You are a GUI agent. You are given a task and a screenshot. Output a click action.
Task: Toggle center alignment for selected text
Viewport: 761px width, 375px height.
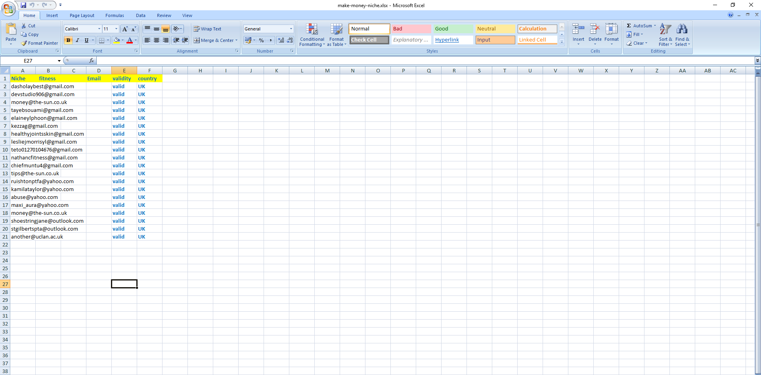(x=156, y=40)
